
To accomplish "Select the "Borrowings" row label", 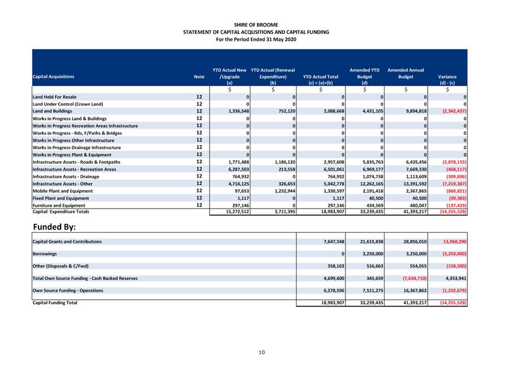I will click(x=44, y=254).
